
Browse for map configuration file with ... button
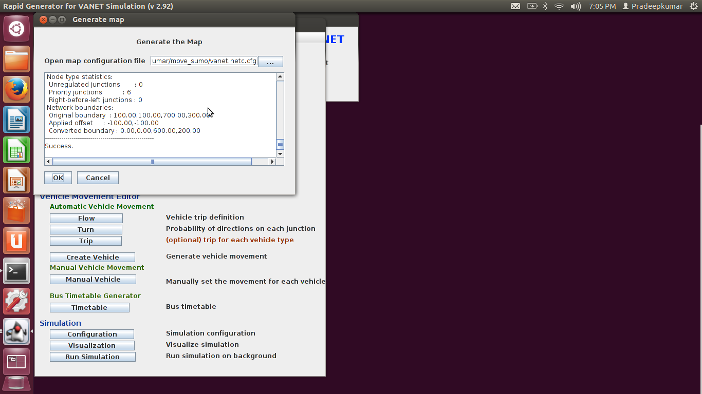coord(270,62)
